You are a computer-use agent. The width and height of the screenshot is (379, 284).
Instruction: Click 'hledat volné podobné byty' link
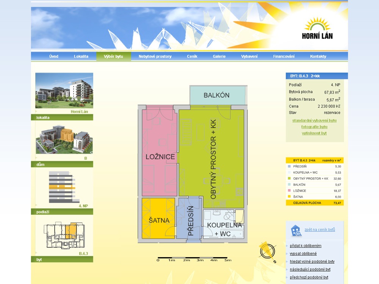(312, 262)
